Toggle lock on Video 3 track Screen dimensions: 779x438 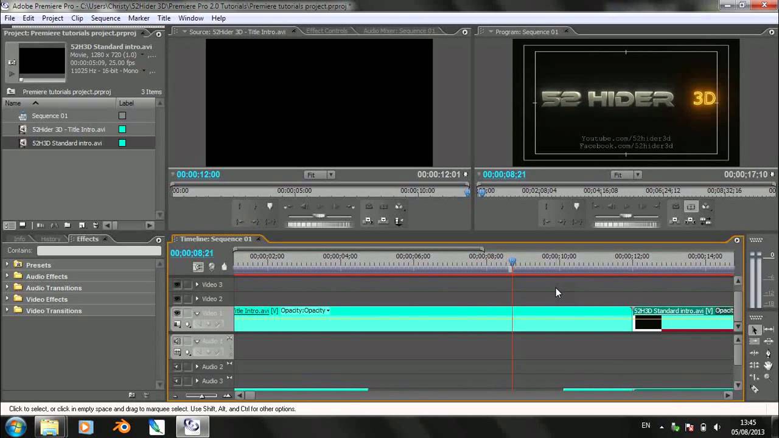tap(187, 285)
